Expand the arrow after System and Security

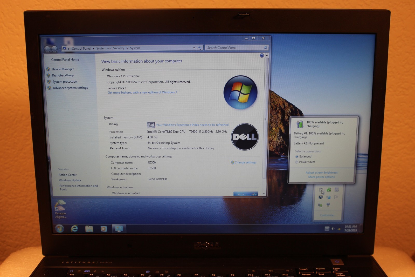pyautogui.click(x=127, y=48)
